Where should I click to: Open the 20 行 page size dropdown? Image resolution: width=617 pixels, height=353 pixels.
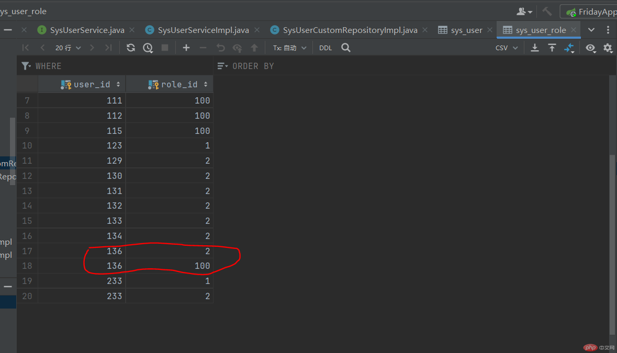point(68,48)
